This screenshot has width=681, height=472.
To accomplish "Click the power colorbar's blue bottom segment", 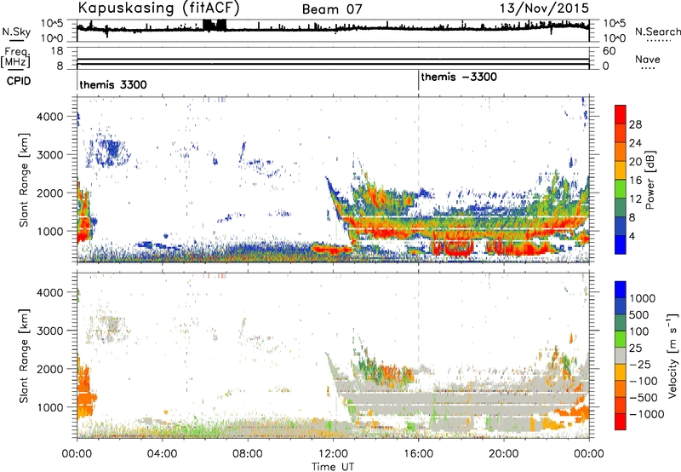I will click(x=621, y=245).
